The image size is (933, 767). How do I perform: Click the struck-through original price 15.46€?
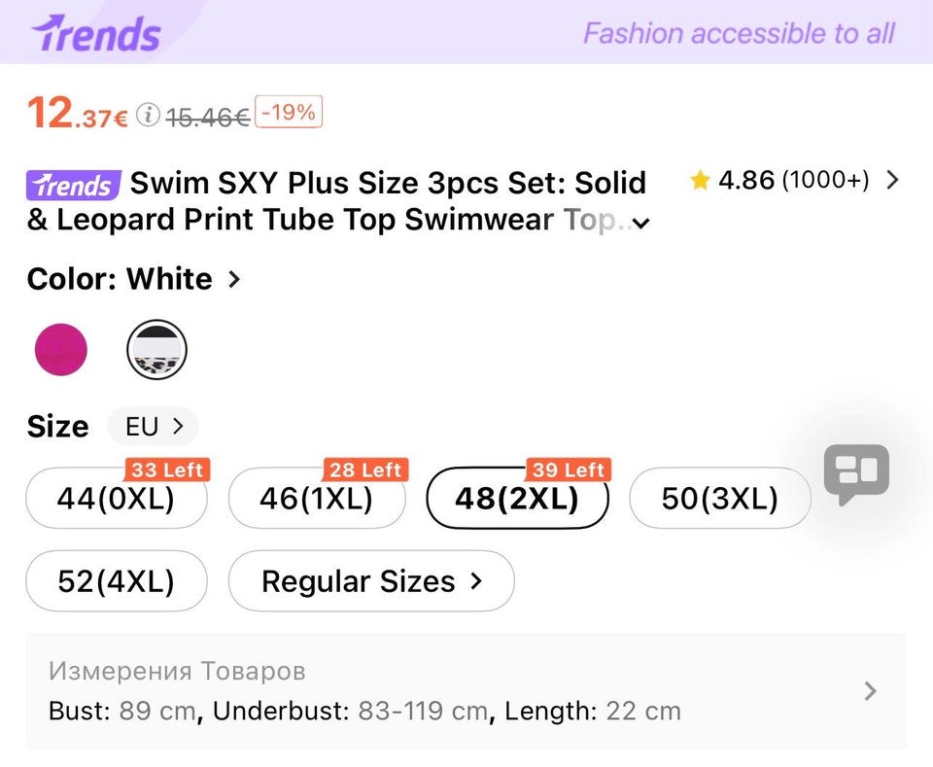[x=208, y=117]
